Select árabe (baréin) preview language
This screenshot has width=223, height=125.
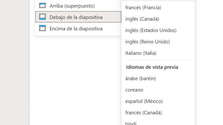[x=158, y=78]
